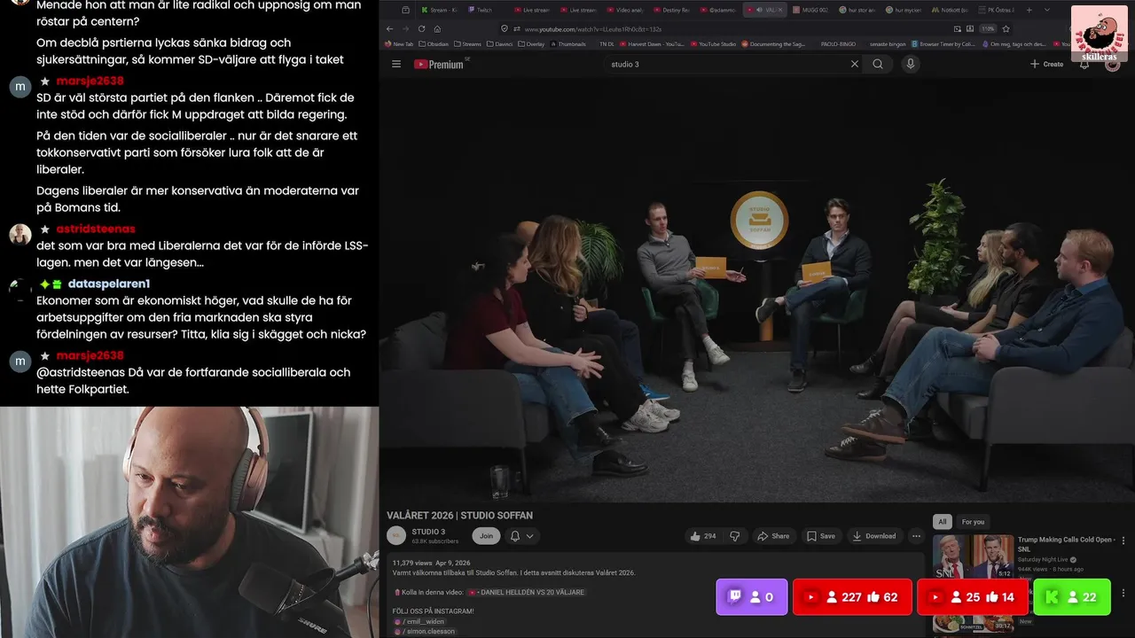Open the Streams bookmark folder
The width and height of the screenshot is (1135, 638).
466,43
